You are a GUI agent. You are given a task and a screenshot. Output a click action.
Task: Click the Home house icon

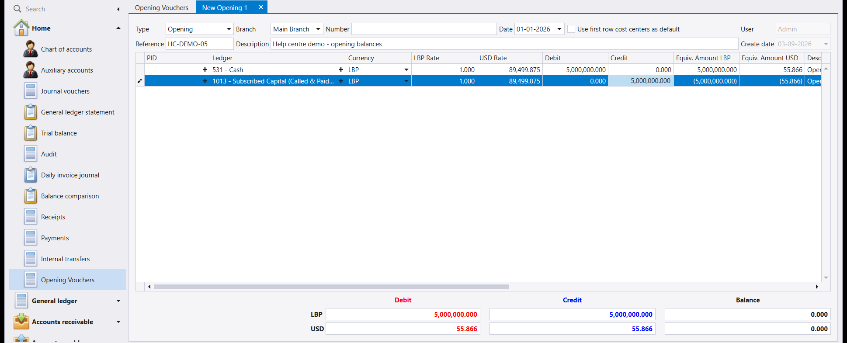point(21,28)
